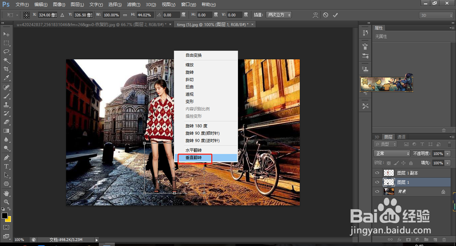This screenshot has height=246, width=456.
Task: Select the Ellipse shape tool
Action: (x=6, y=184)
